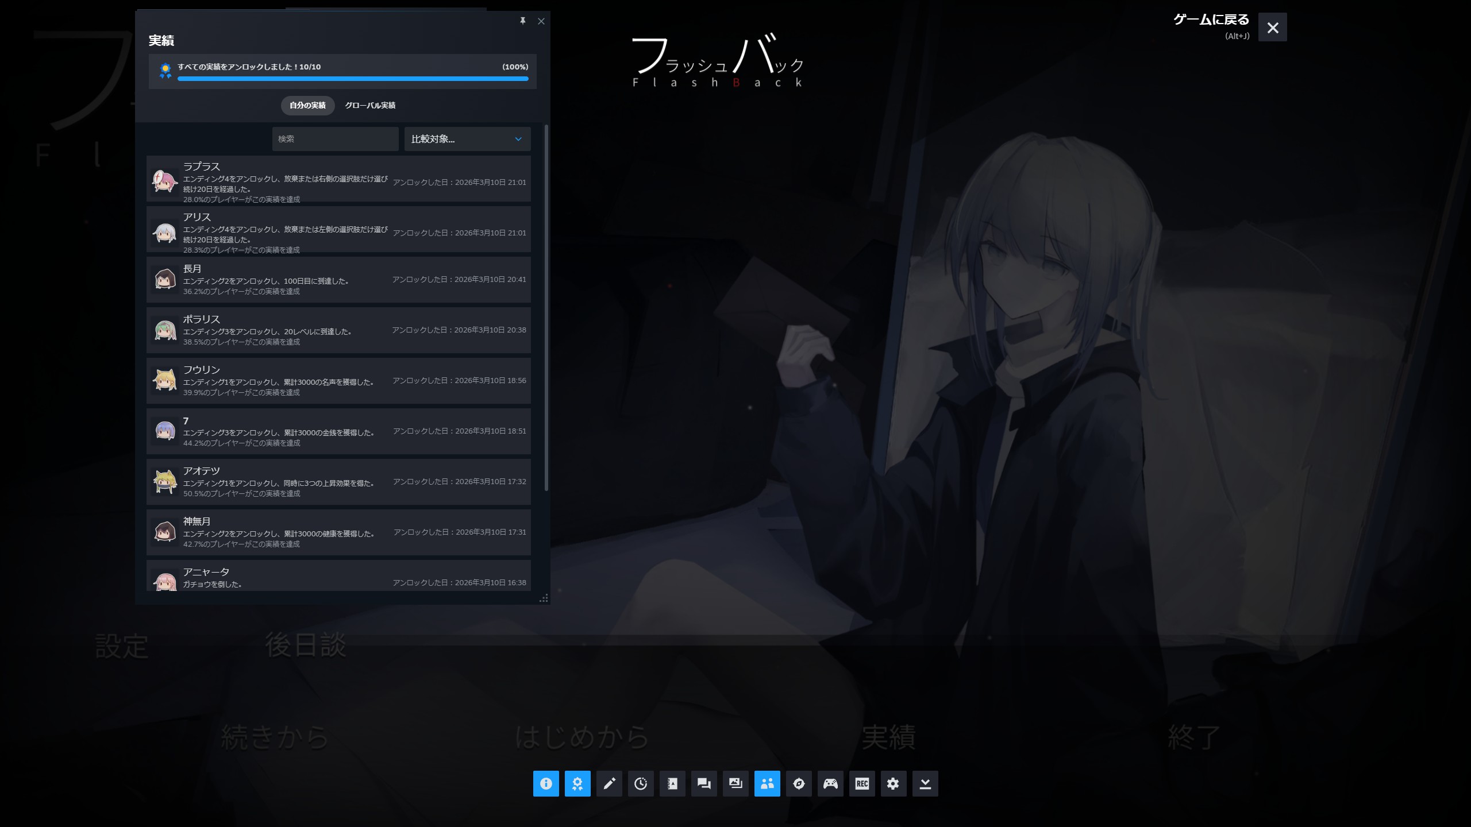Select the 自分の実績 tab
This screenshot has height=827, width=1471.
307,105
